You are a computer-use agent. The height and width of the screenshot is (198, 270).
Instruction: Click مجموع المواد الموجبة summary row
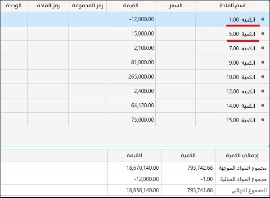[135, 167]
